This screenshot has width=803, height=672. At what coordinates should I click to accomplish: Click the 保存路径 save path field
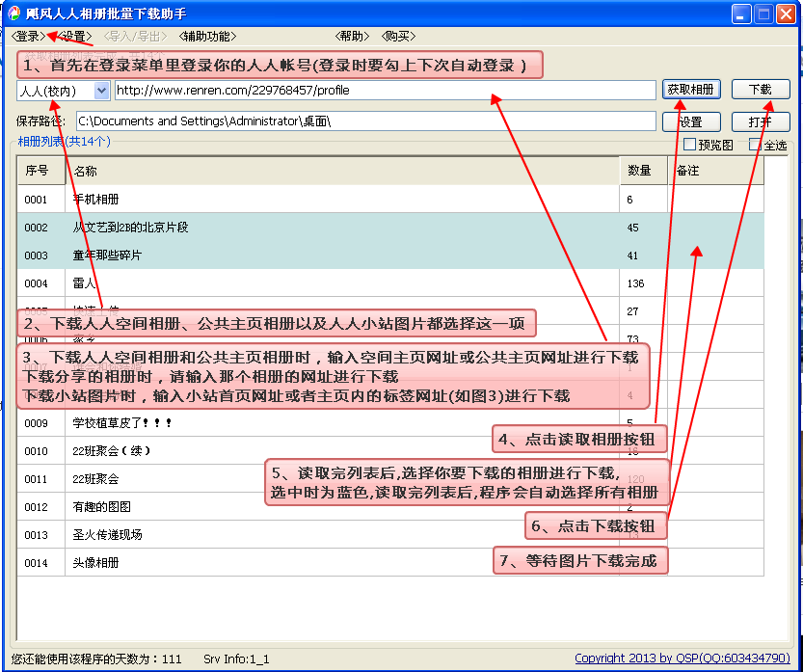coord(365,121)
